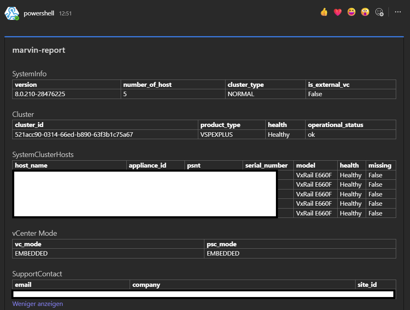The image size is (410, 310).
Task: Click the powershell sender name
Action: pos(39,13)
